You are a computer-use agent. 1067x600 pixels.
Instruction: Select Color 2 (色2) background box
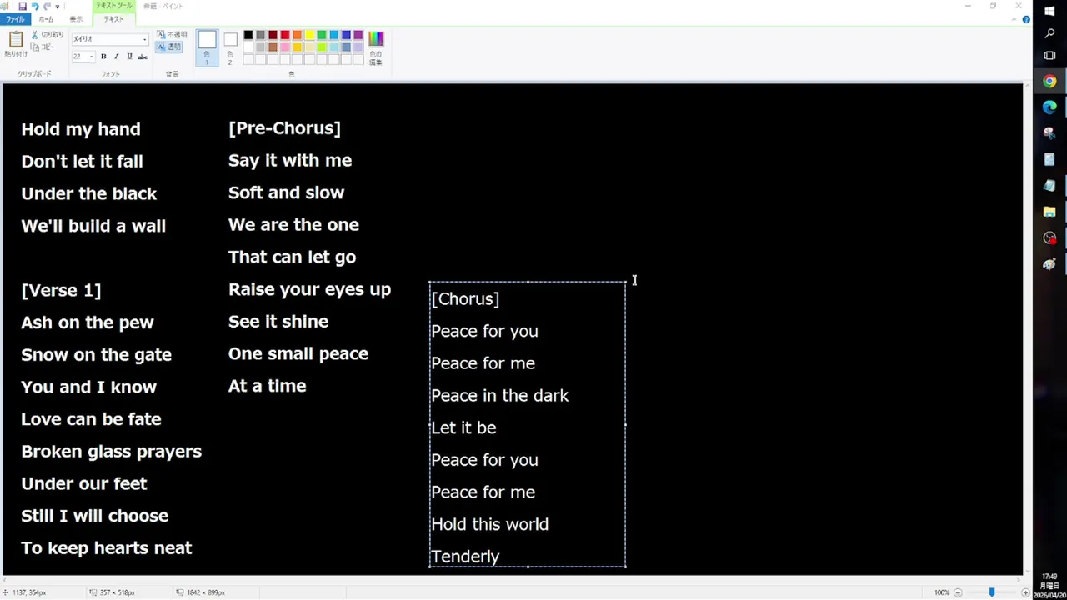tap(230, 47)
